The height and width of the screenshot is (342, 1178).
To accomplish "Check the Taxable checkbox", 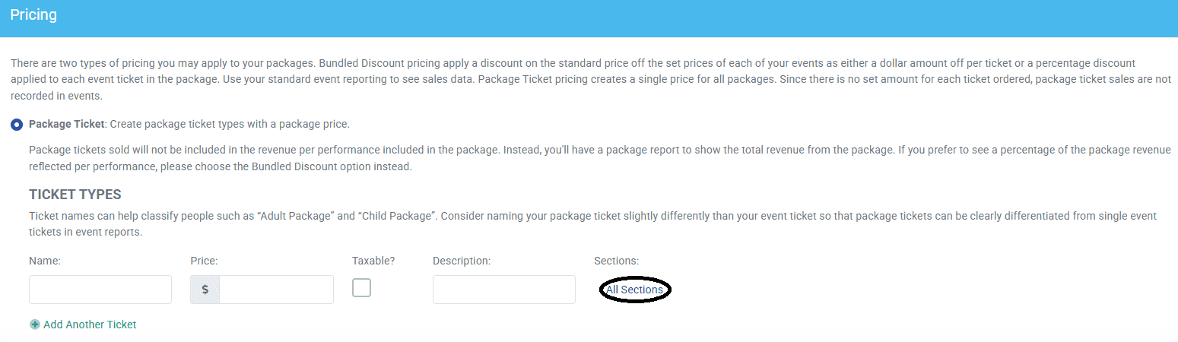I will tap(361, 288).
